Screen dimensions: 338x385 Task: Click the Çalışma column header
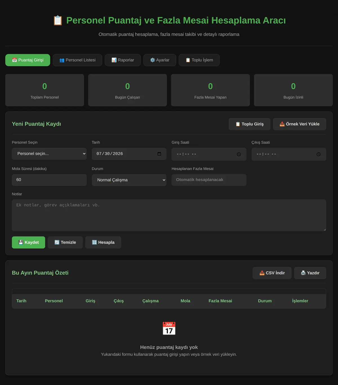click(x=150, y=301)
